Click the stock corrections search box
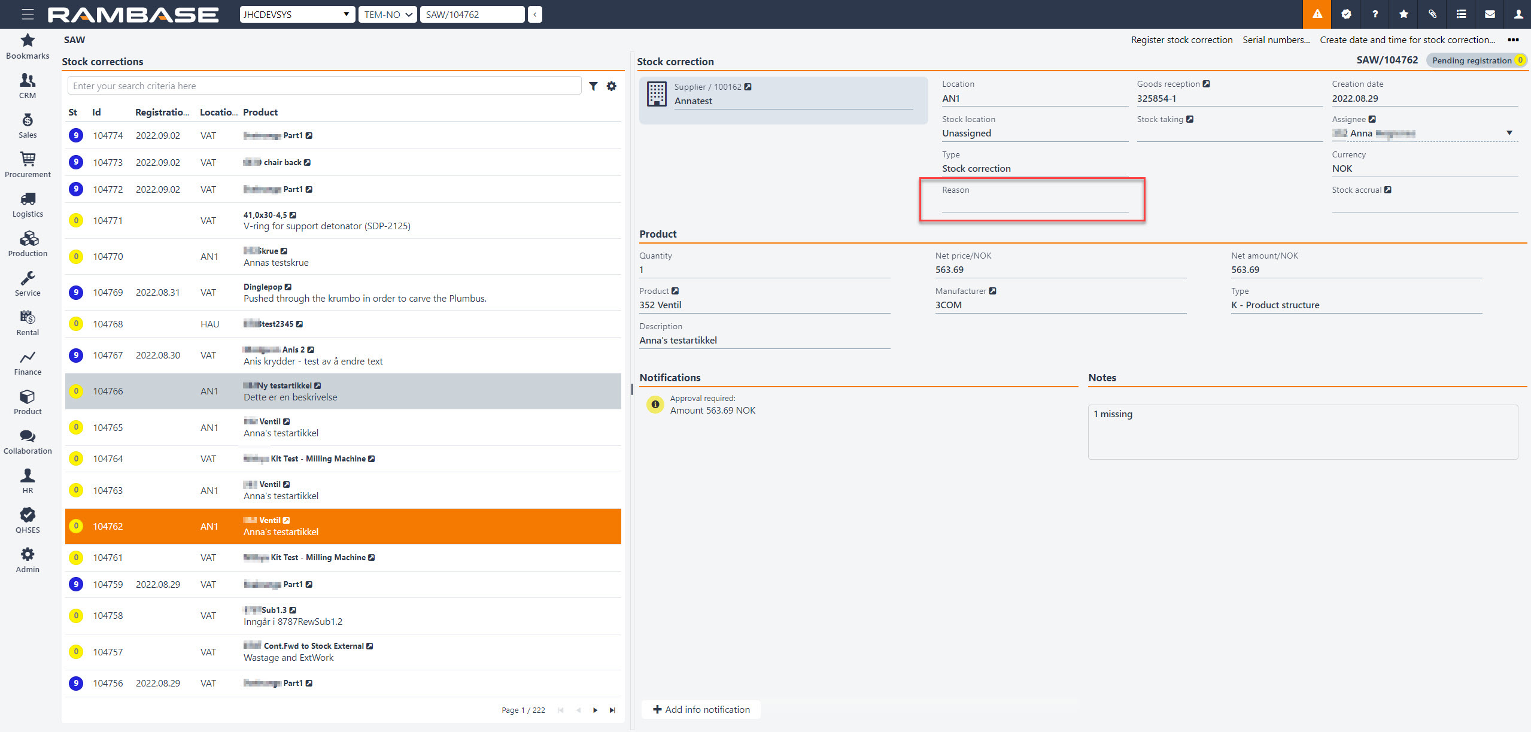Image resolution: width=1531 pixels, height=732 pixels. [323, 86]
